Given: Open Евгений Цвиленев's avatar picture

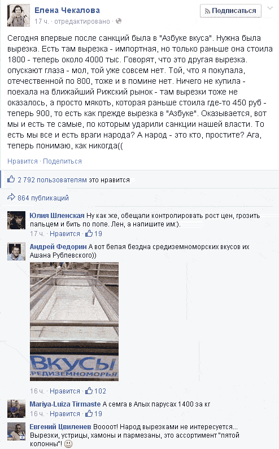Looking at the screenshot, I should [16, 431].
